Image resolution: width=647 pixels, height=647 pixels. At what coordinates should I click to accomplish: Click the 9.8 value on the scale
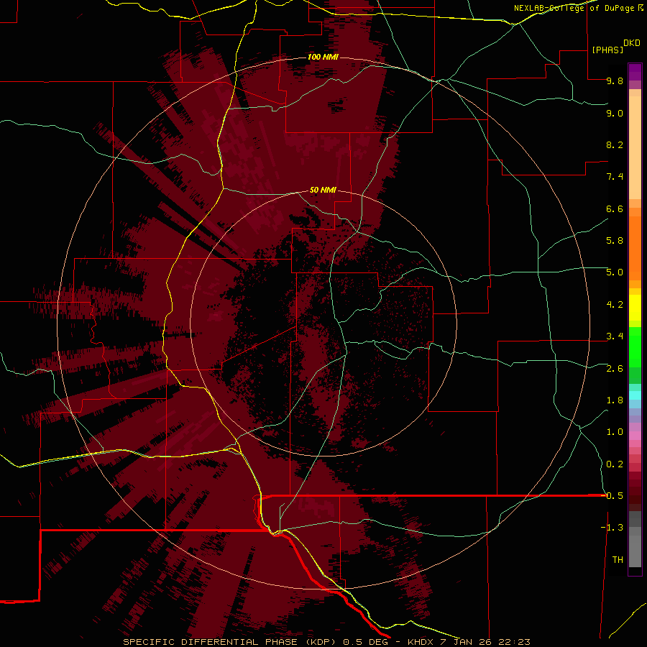pos(615,81)
